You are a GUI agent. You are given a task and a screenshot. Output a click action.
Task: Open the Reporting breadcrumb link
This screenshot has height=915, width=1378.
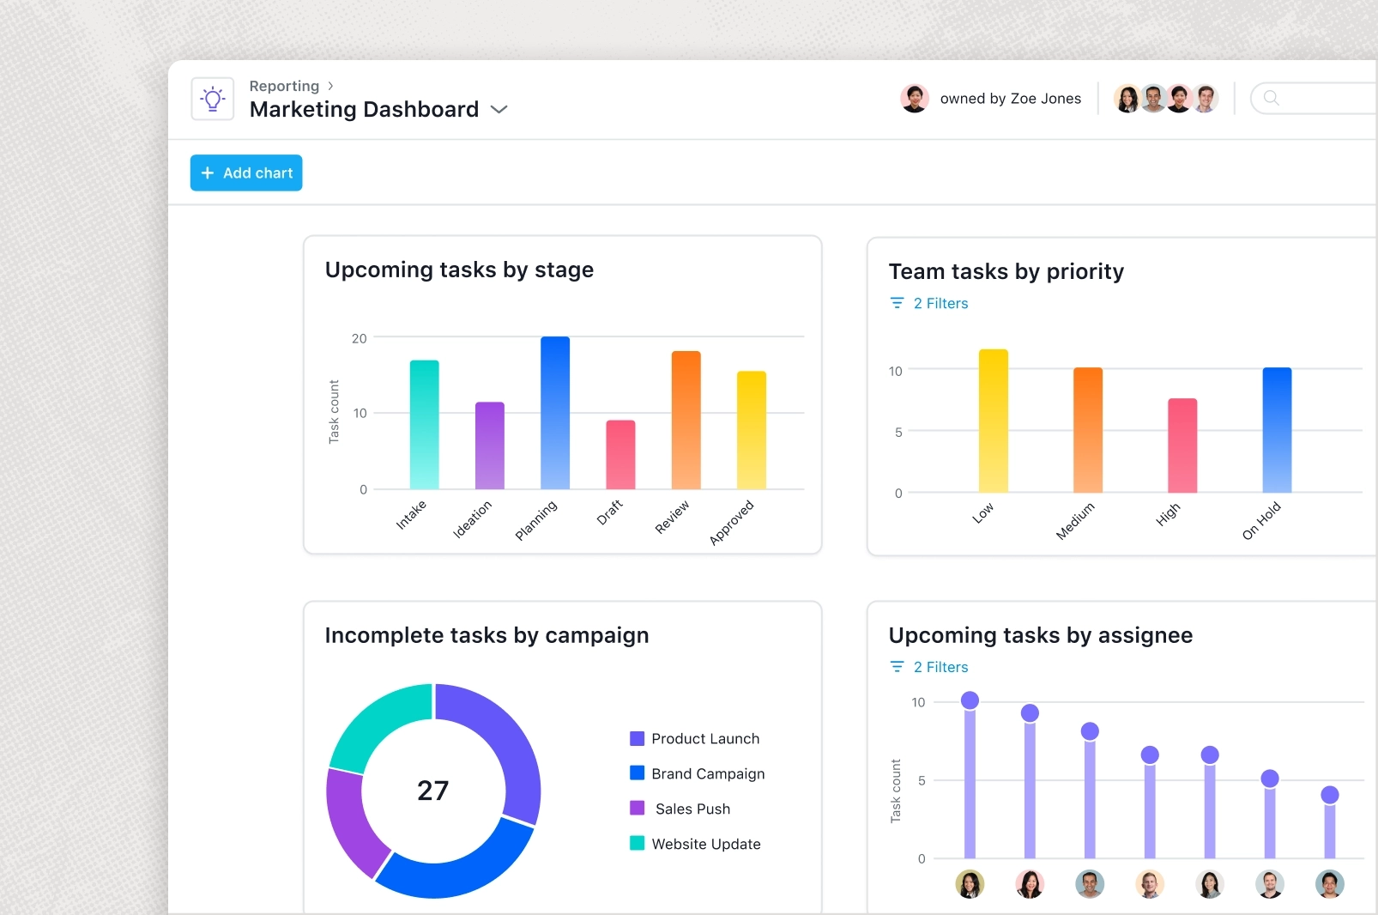tap(283, 86)
